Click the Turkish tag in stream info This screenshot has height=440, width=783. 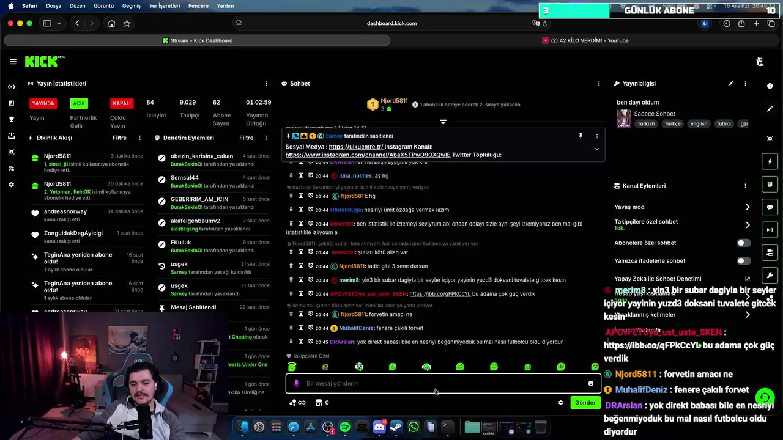pyautogui.click(x=646, y=124)
